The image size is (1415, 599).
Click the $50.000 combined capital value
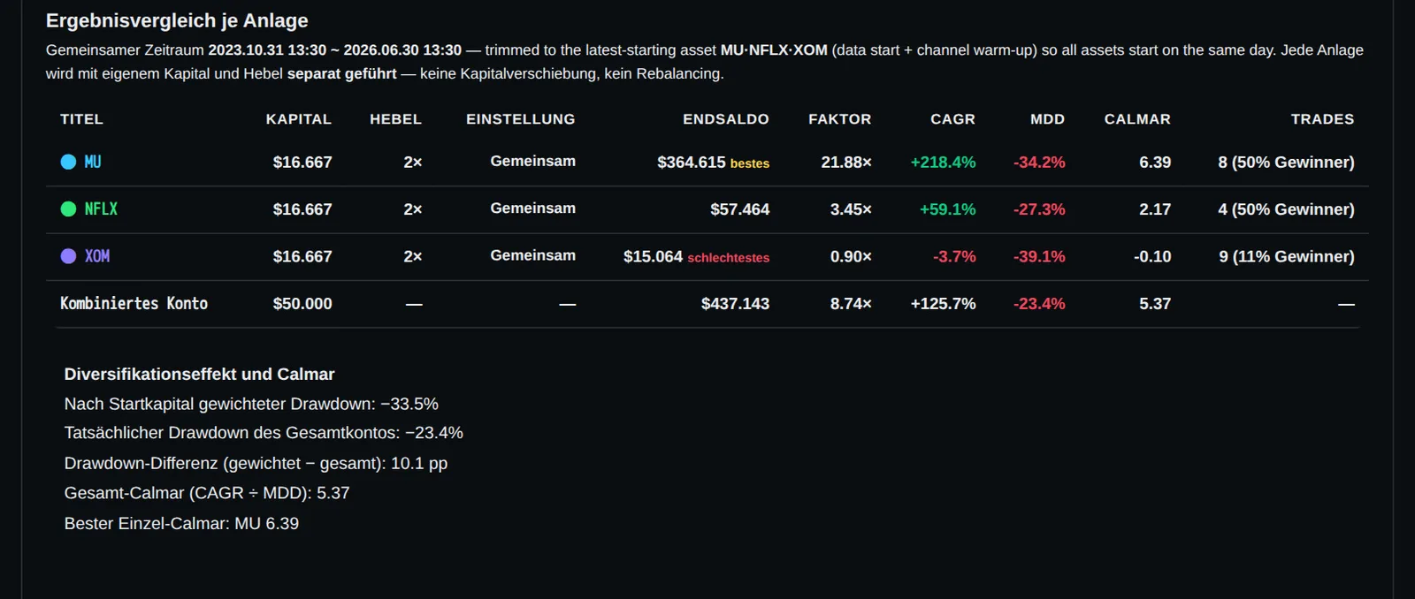point(302,304)
